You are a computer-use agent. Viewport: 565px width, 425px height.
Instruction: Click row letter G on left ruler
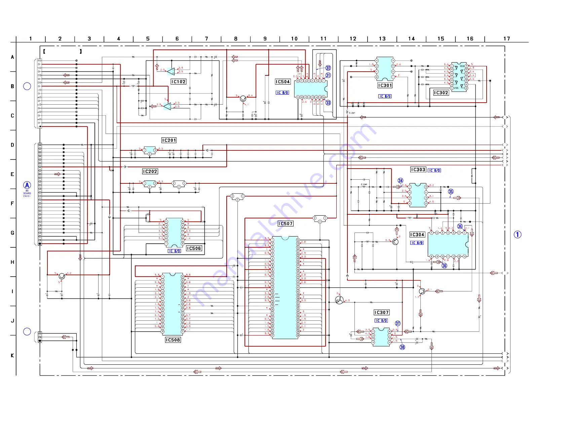12,233
